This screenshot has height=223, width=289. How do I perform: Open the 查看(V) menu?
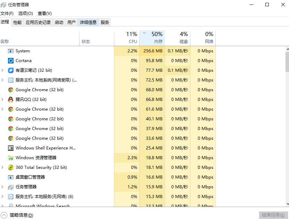click(44, 14)
